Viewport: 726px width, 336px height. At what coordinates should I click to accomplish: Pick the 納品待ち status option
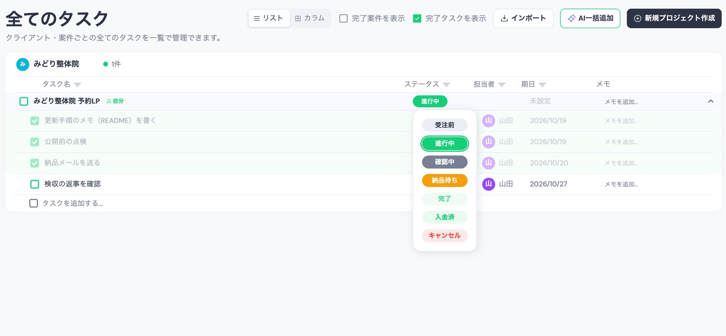pyautogui.click(x=445, y=180)
